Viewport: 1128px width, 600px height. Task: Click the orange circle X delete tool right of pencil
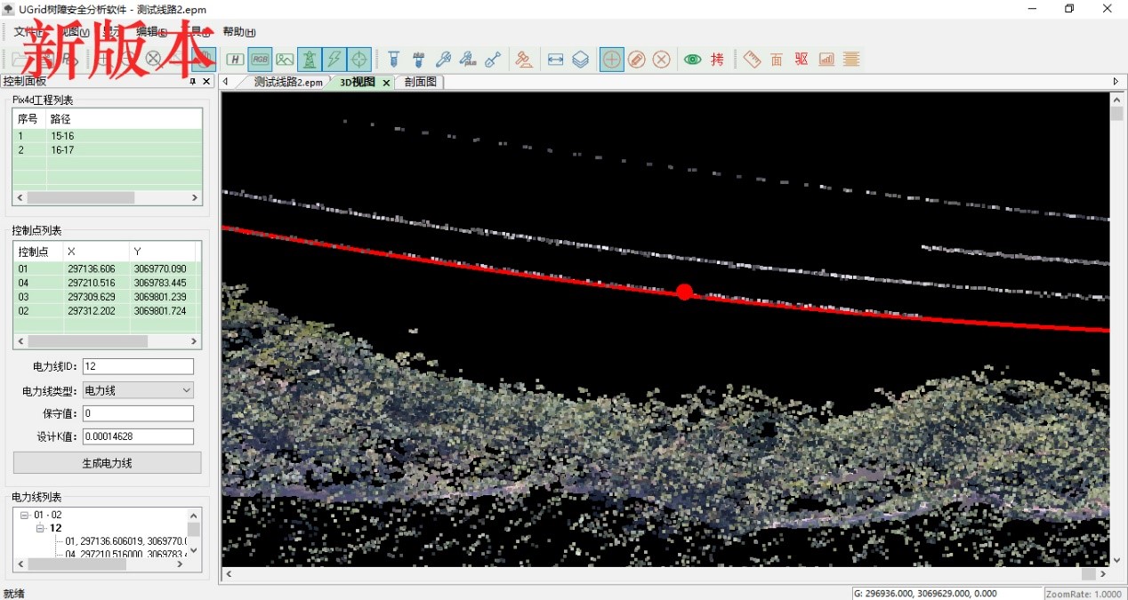(x=662, y=60)
